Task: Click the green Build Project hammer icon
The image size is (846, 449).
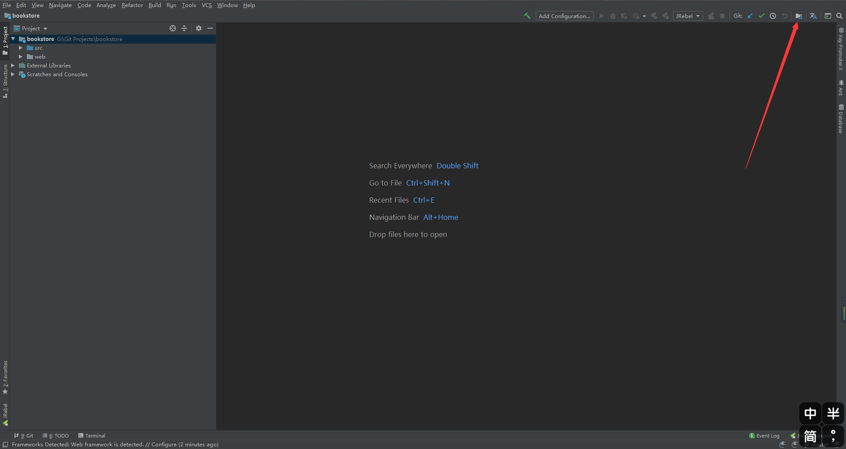Action: pyautogui.click(x=527, y=16)
